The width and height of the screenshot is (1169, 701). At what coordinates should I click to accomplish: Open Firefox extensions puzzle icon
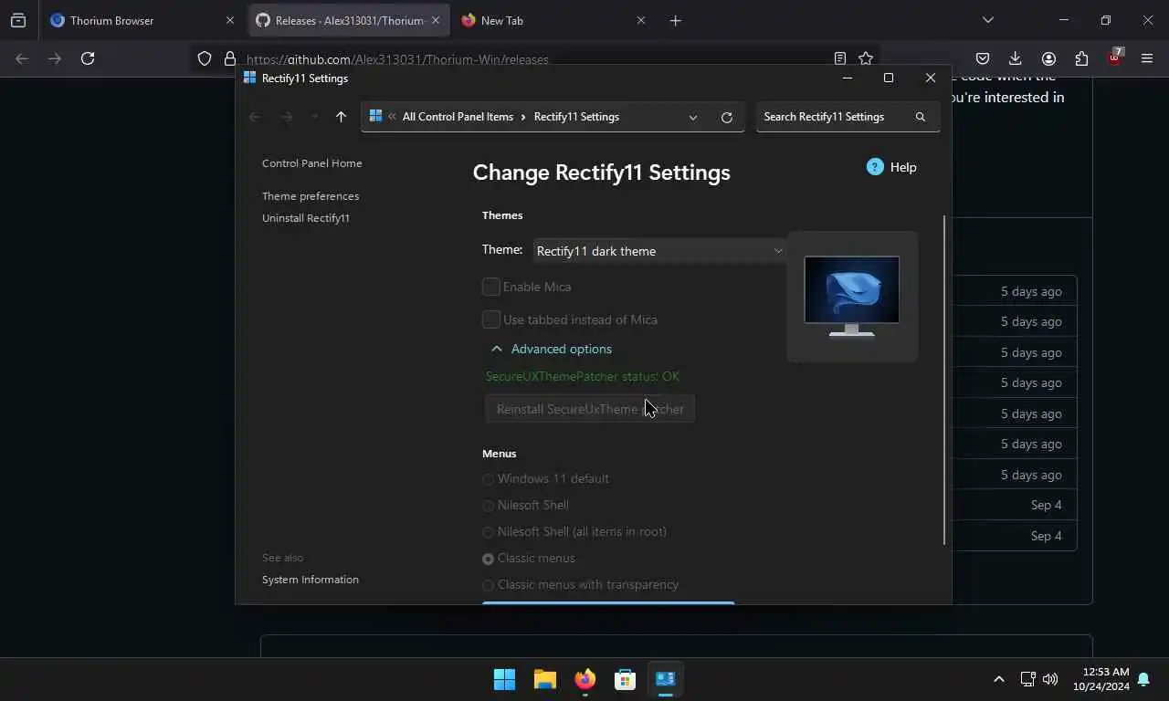[1081, 58]
